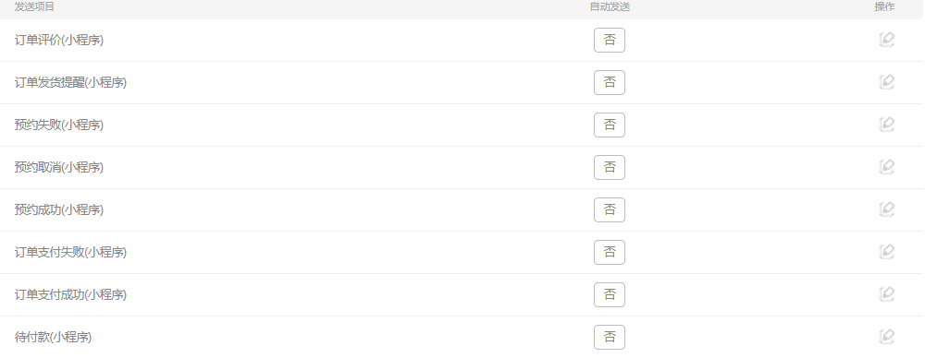Click edit icon for 预约取消(小程序)
This screenshot has width=925, height=358.
pos(886,167)
